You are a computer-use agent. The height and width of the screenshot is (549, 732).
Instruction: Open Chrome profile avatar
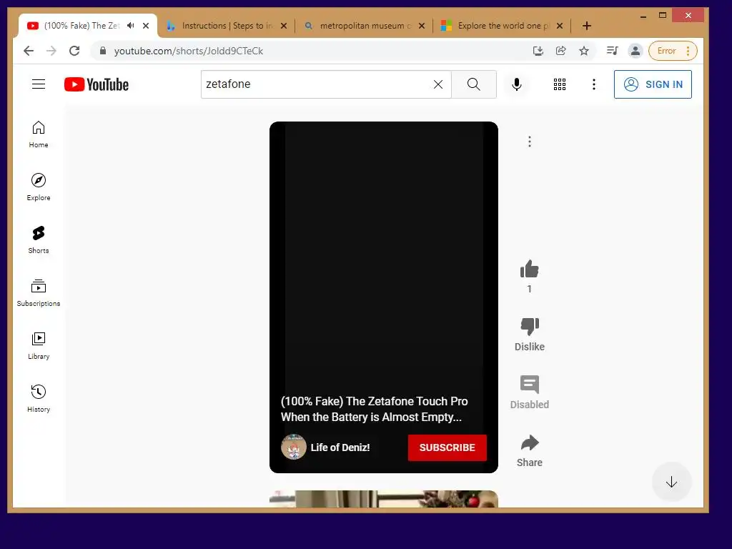click(x=635, y=51)
